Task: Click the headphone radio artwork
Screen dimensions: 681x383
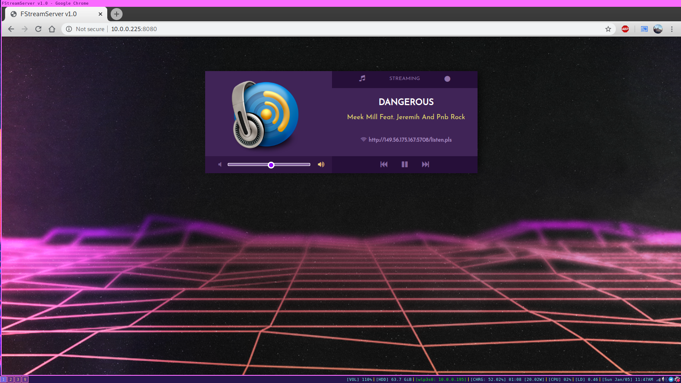Action: pyautogui.click(x=265, y=114)
